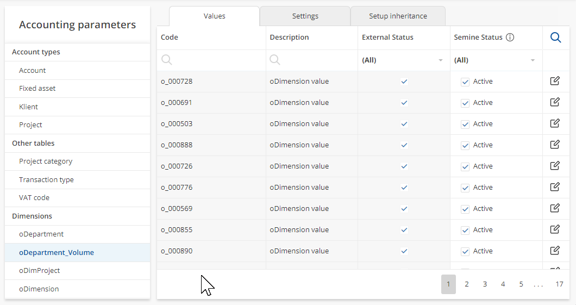Open edit for code o_000691
576x305 pixels.
(x=555, y=102)
